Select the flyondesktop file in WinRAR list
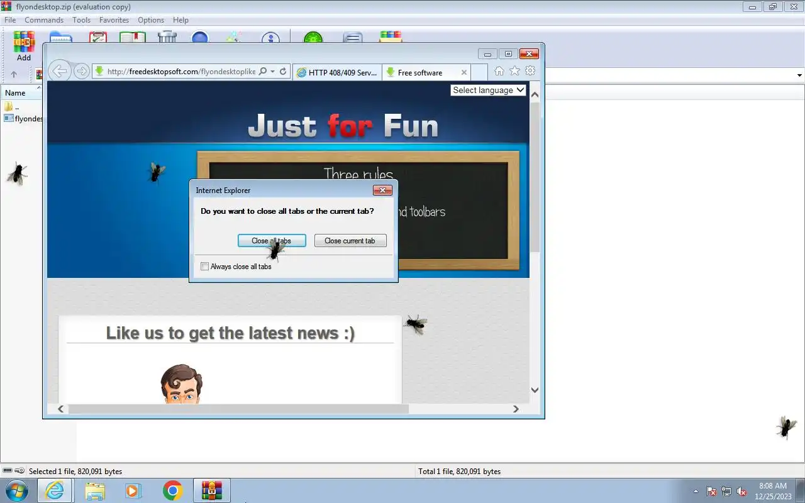 click(23, 118)
